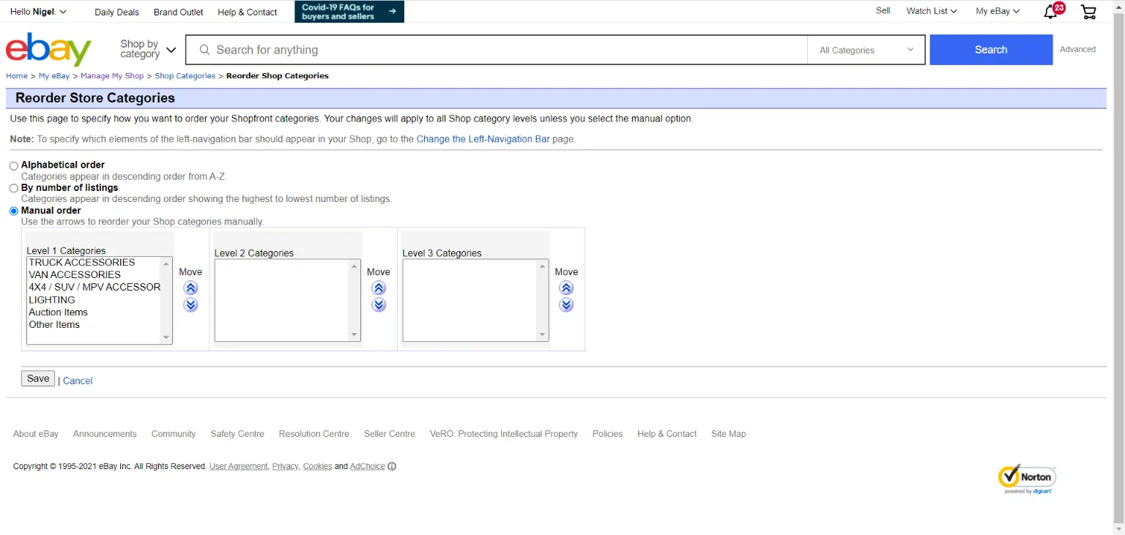The width and height of the screenshot is (1125, 535).
Task: Select By number of listings option
Action: pos(14,189)
